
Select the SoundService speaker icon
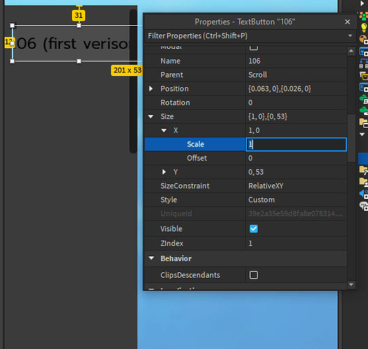(x=364, y=194)
